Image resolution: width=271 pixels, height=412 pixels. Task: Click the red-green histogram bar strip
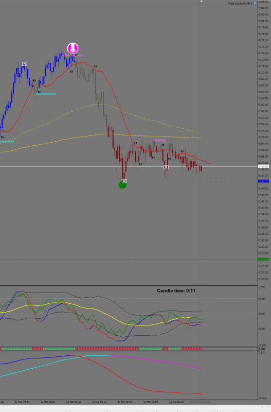click(x=101, y=349)
